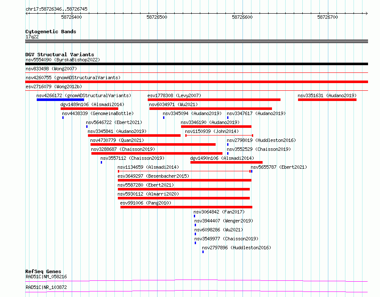Click nsv2797896 (Huddleston2016) label
This screenshot has width=380, height=297.
point(237,248)
